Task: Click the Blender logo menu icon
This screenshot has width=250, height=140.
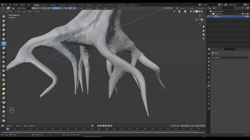Action: click(2, 5)
